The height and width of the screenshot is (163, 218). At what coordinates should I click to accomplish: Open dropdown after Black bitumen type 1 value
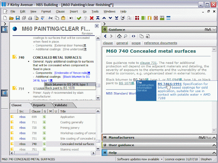pyautogui.click(x=51, y=80)
